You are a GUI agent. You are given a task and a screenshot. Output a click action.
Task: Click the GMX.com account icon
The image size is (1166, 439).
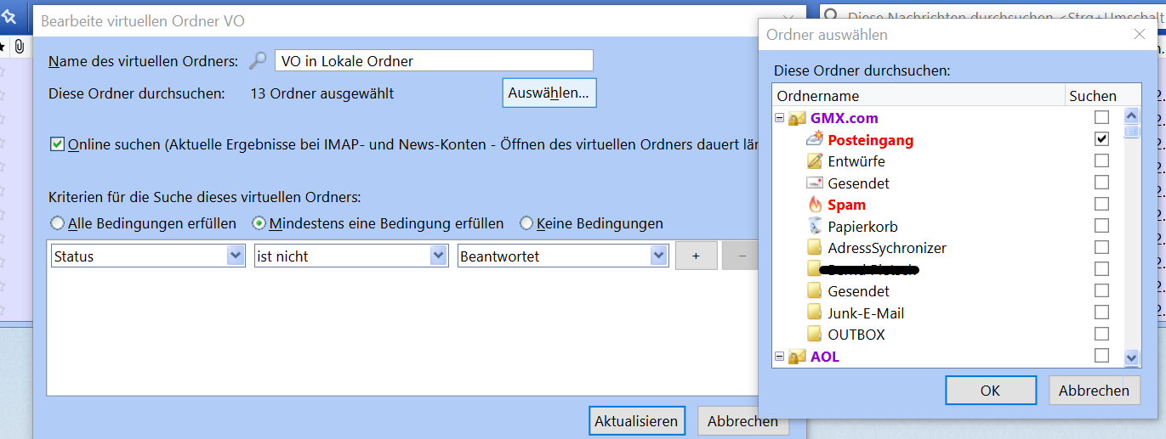[797, 118]
